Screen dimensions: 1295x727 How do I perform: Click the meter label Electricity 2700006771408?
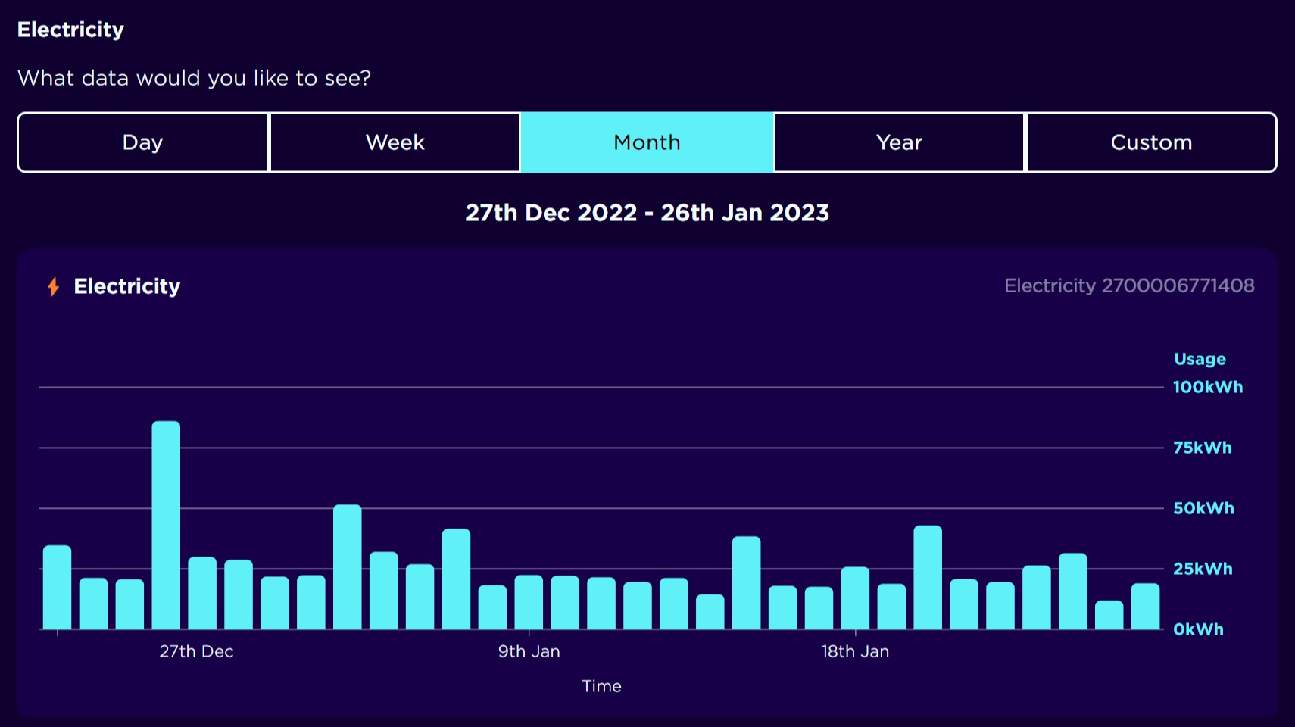tap(1129, 285)
